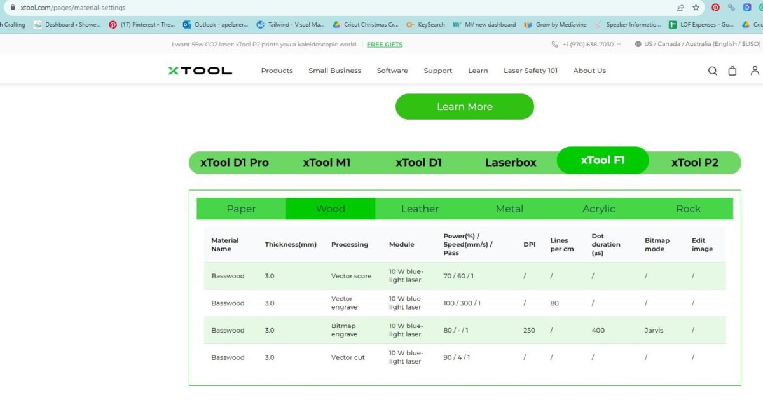Open the Learn menu

tap(478, 71)
